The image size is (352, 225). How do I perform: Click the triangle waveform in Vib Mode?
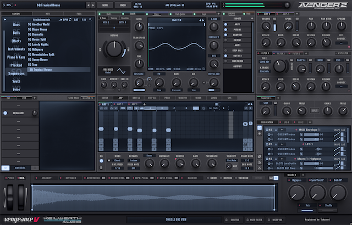coord(122,70)
